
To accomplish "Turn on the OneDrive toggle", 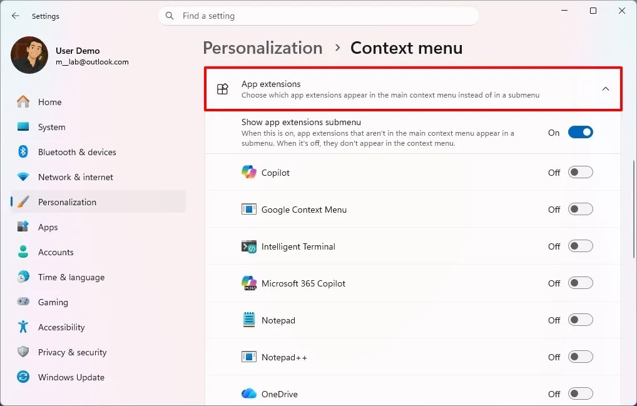I will (x=580, y=393).
